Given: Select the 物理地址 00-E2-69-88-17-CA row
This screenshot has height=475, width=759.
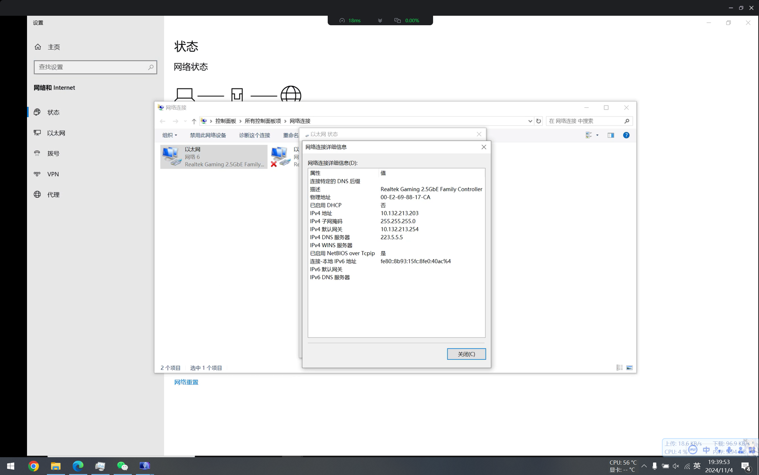Looking at the screenshot, I should tap(396, 197).
